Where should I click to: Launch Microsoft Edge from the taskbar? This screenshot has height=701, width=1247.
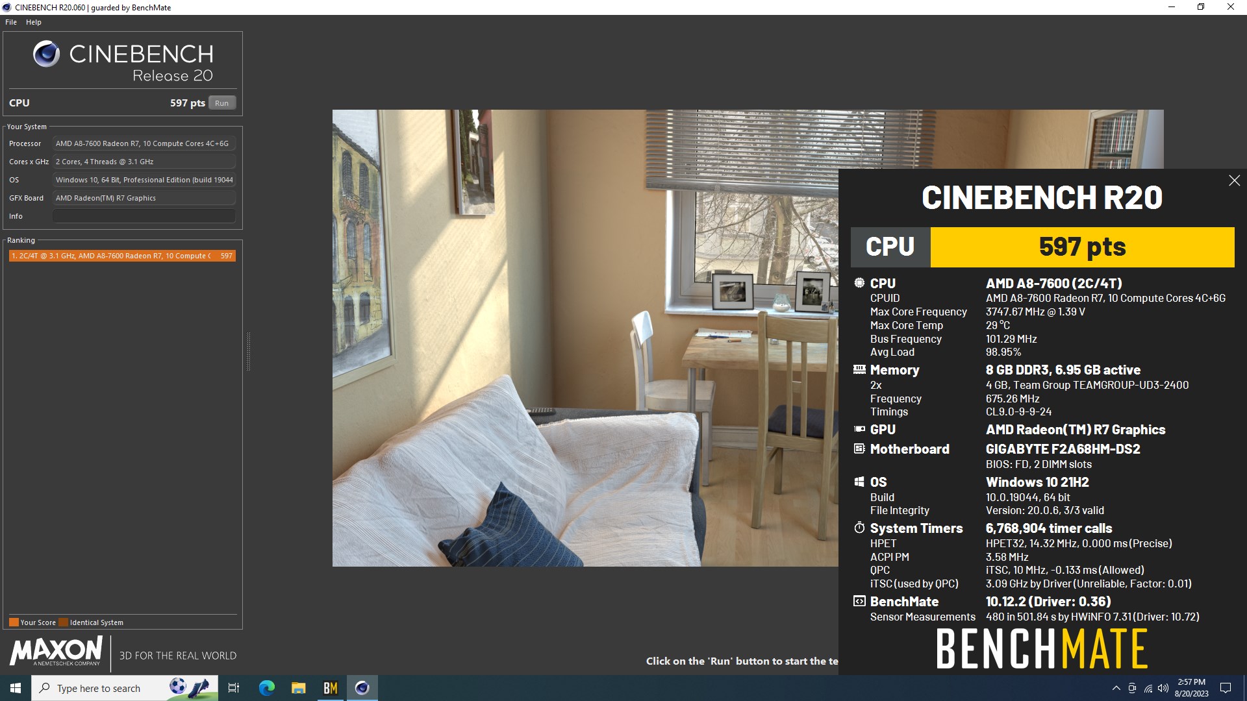[x=266, y=688]
